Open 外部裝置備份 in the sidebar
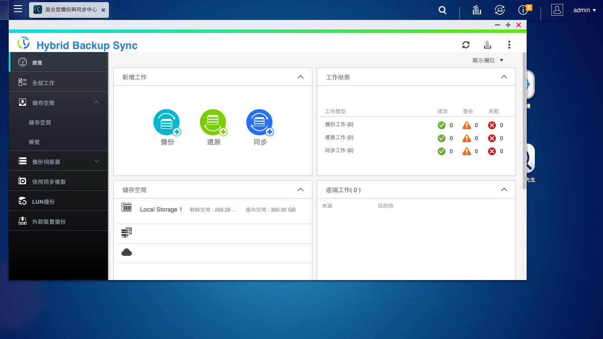 [58, 221]
